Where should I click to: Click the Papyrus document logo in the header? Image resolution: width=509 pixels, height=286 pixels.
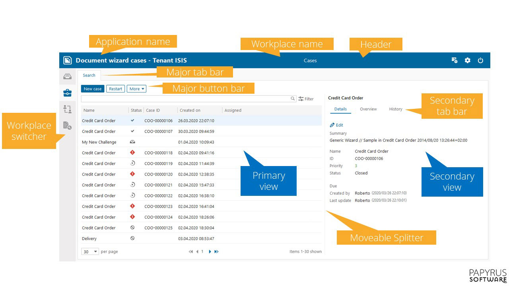point(68,60)
